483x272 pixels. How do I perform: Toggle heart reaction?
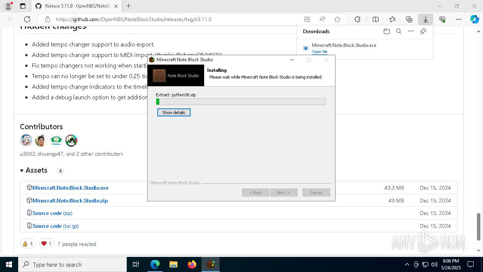46,244
